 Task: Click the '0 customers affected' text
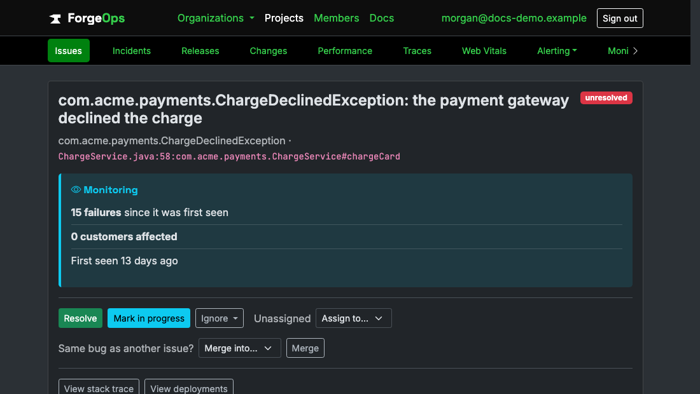[124, 236]
